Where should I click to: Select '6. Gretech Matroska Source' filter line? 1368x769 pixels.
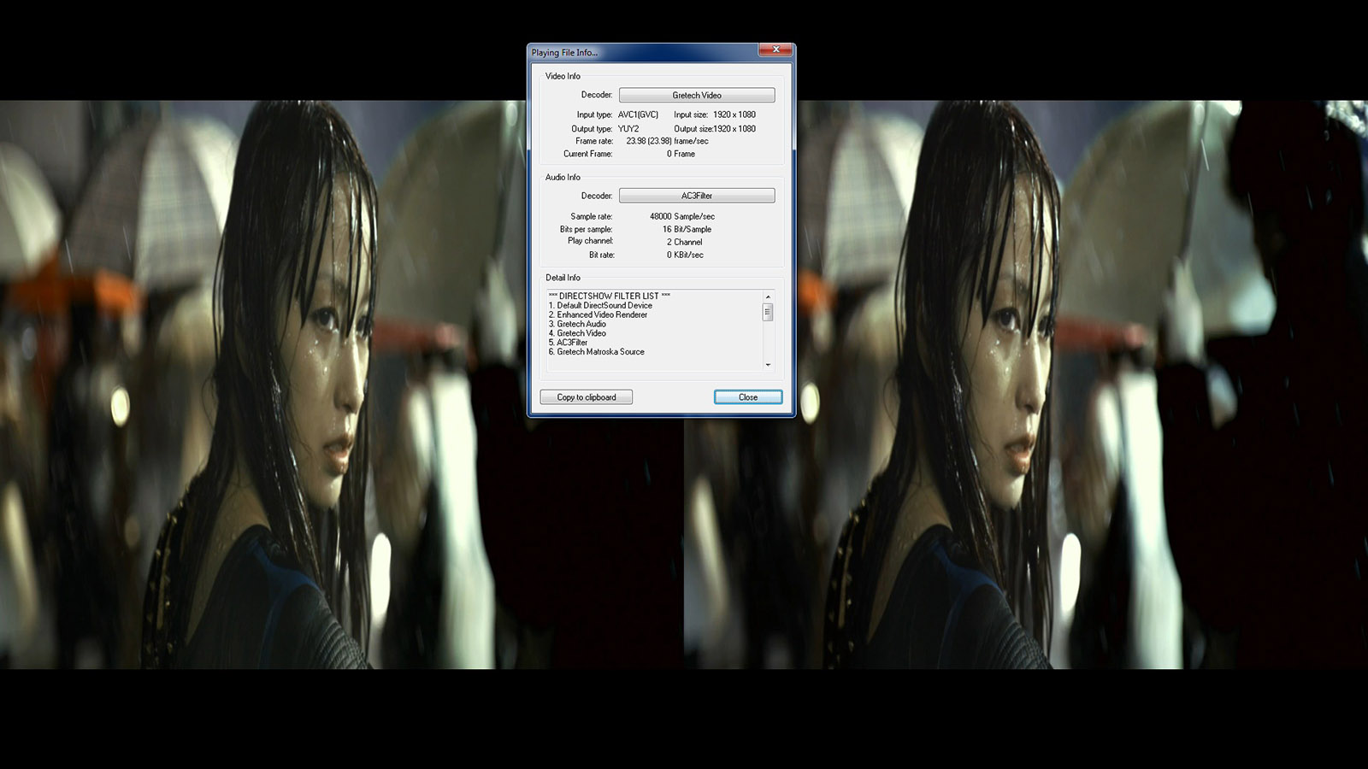pos(597,352)
